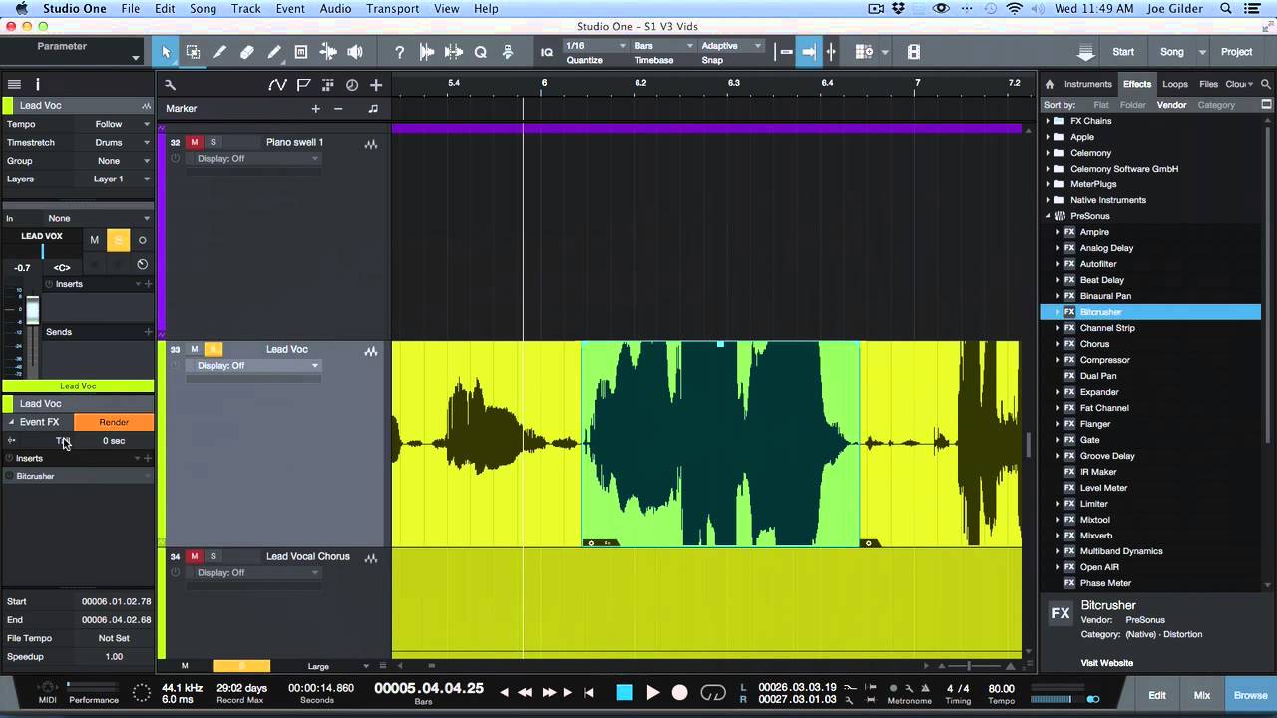Select the Listen speaker tool
Image resolution: width=1277 pixels, height=718 pixels.
coord(354,52)
